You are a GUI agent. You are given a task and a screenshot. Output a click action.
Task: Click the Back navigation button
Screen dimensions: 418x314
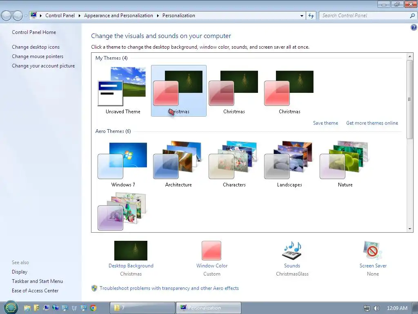tap(7, 16)
